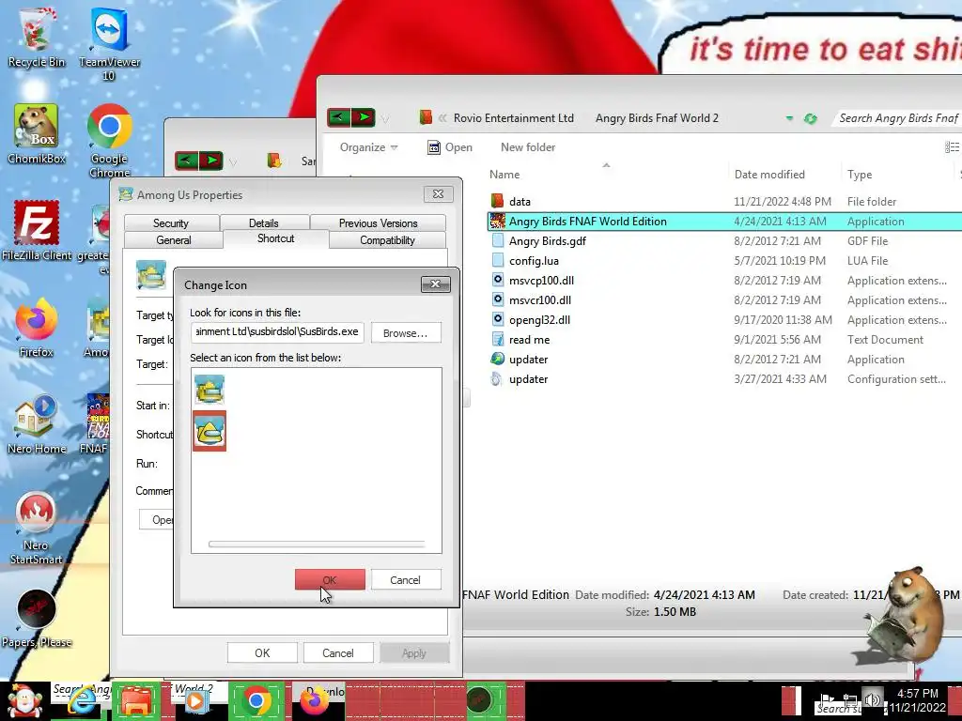Click OK in Among Us Properties
This screenshot has height=721, width=962.
click(x=262, y=653)
